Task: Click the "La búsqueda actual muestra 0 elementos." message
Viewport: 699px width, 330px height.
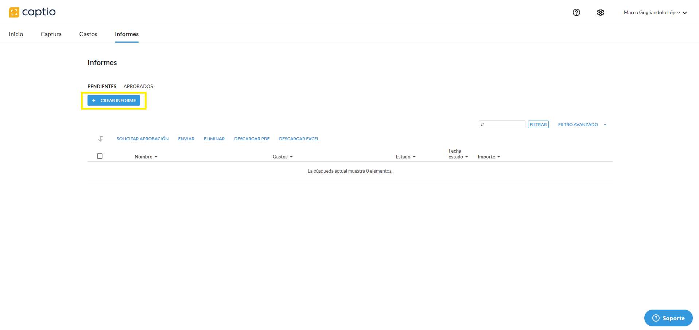Action: point(350,171)
